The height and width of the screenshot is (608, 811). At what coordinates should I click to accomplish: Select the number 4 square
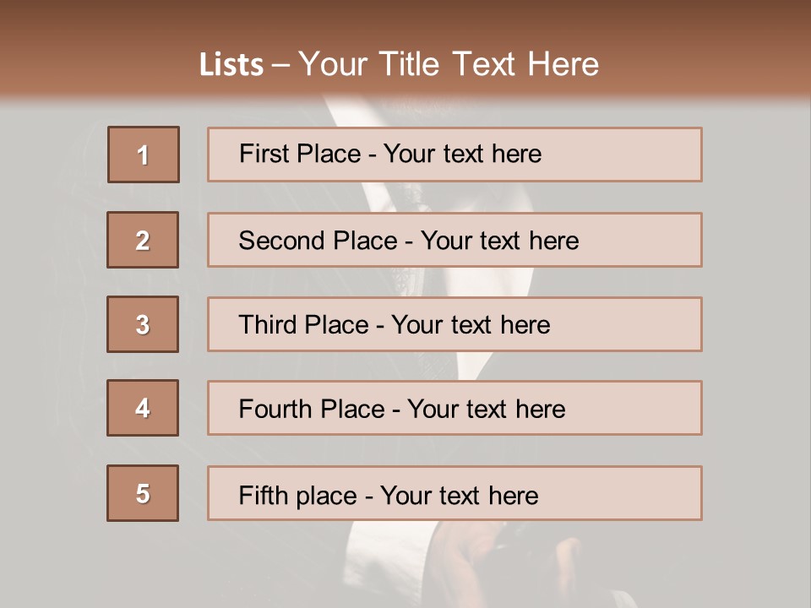click(x=143, y=408)
